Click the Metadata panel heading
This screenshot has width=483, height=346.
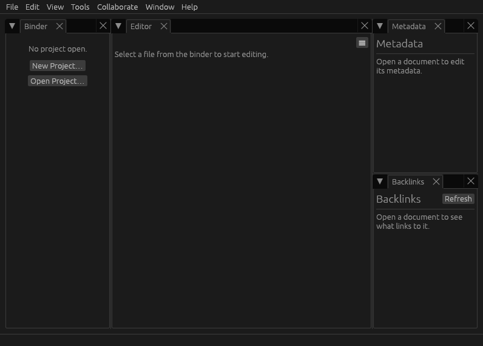coord(399,44)
